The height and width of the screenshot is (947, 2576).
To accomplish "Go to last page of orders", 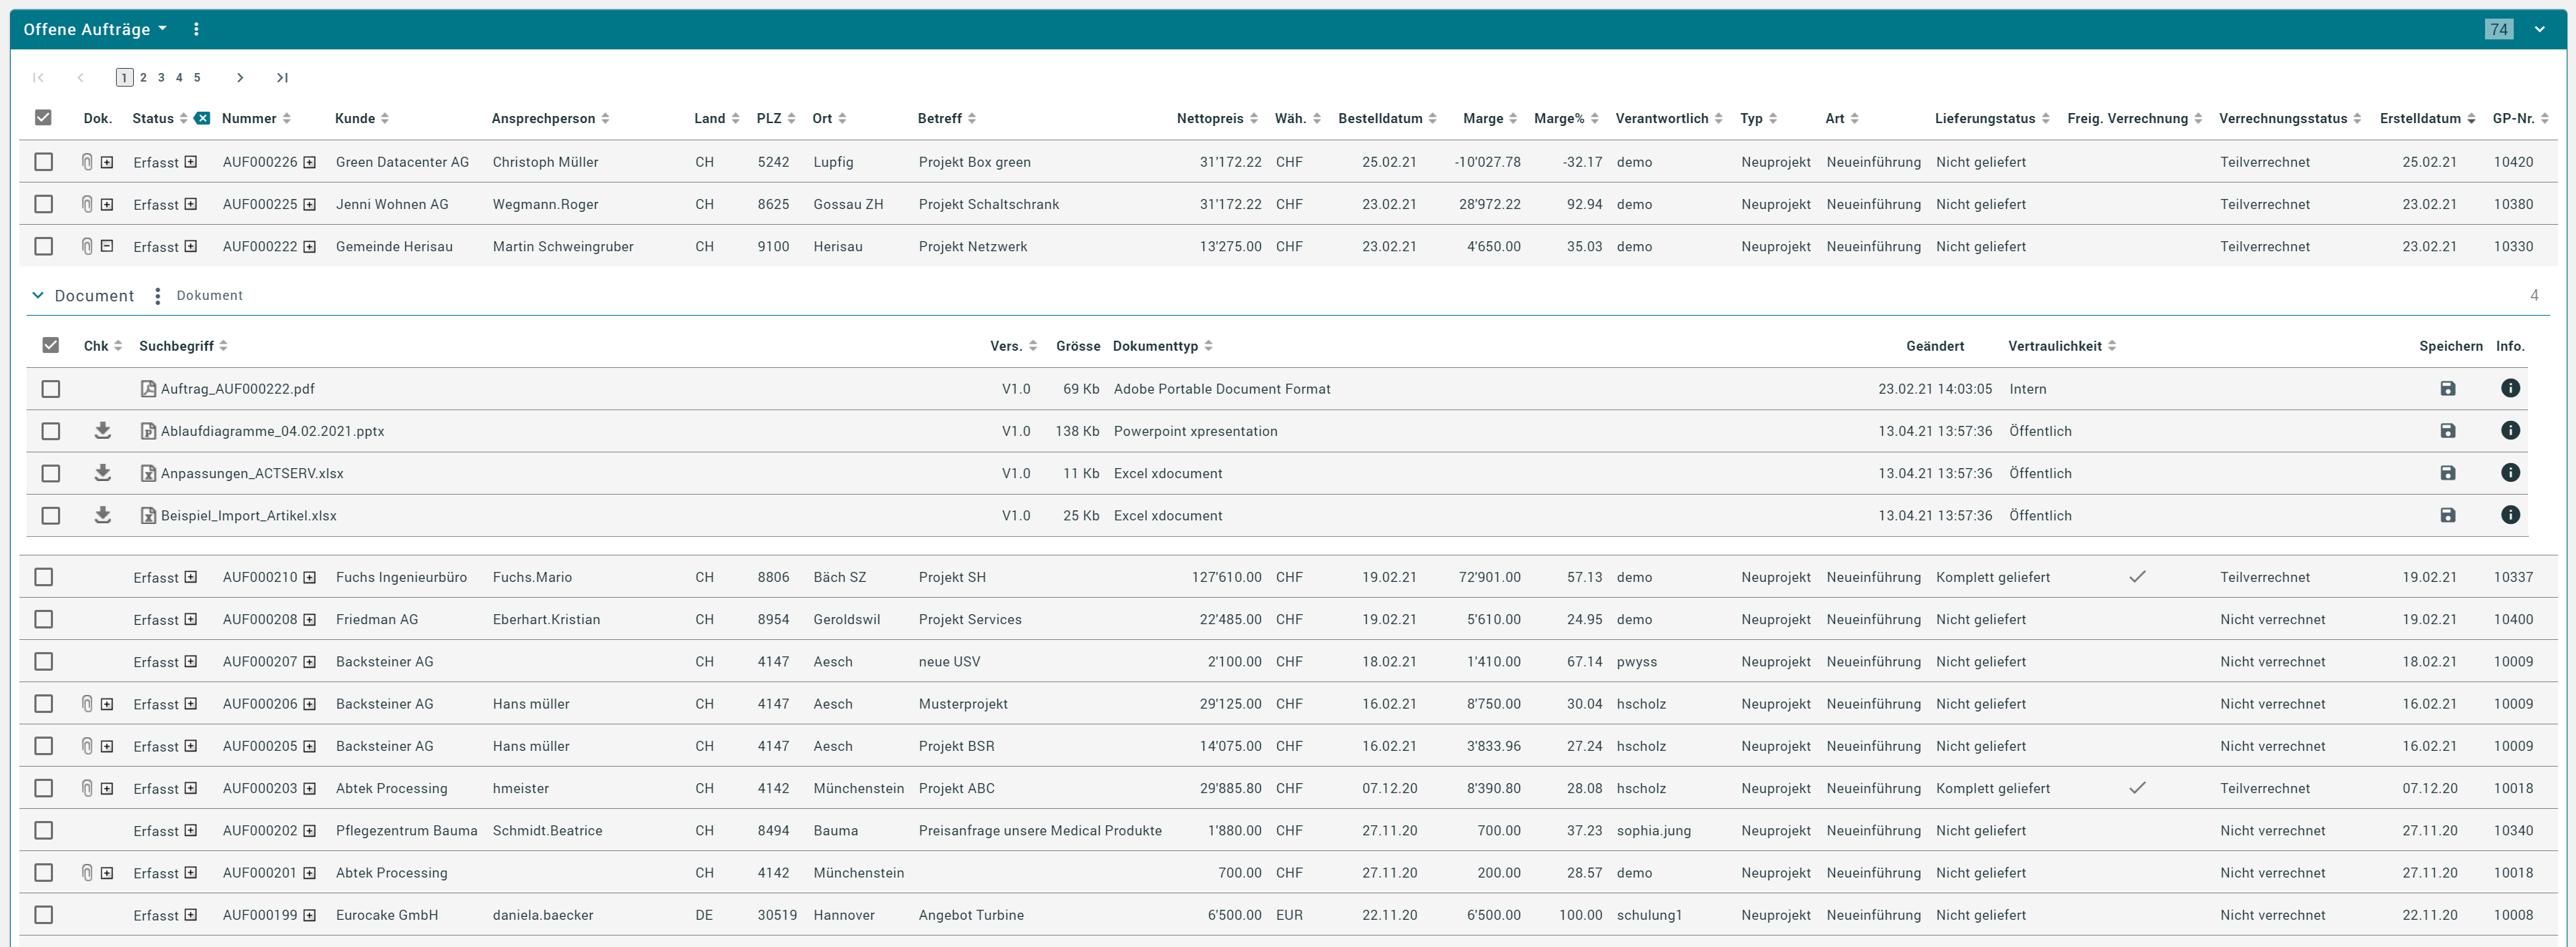I will 282,78.
